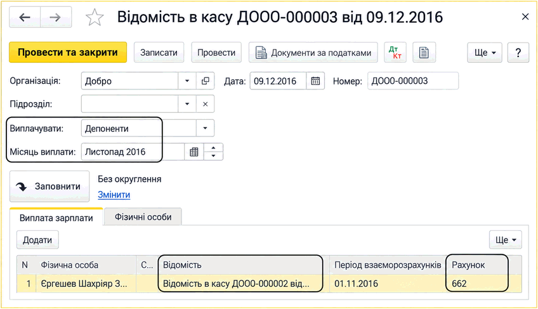538x309 pixels.
Task: Open the top toolbar Ще menu
Action: point(485,53)
